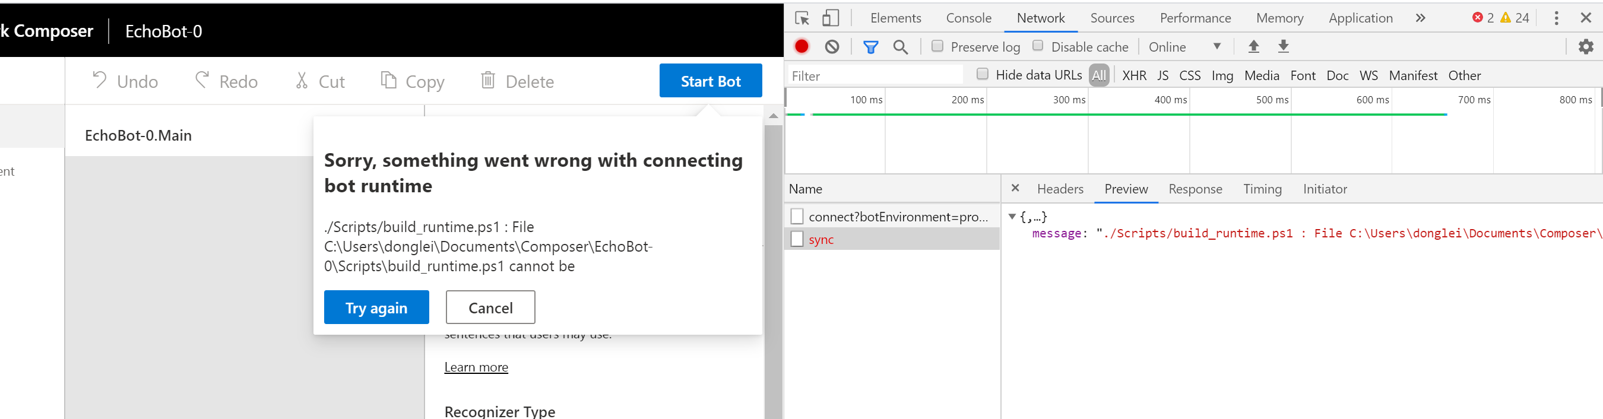Click the Redo toolbar button

[x=227, y=81]
